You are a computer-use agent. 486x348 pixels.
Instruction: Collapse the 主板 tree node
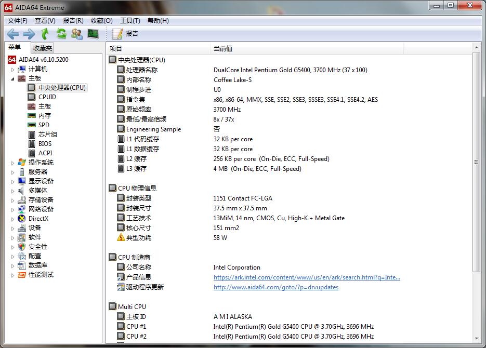(12, 79)
